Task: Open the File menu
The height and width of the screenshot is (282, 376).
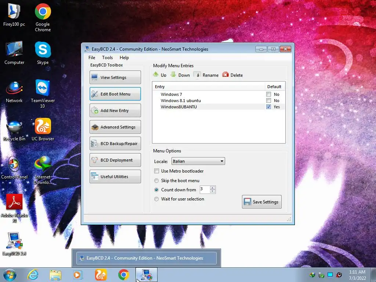Action: click(x=91, y=58)
